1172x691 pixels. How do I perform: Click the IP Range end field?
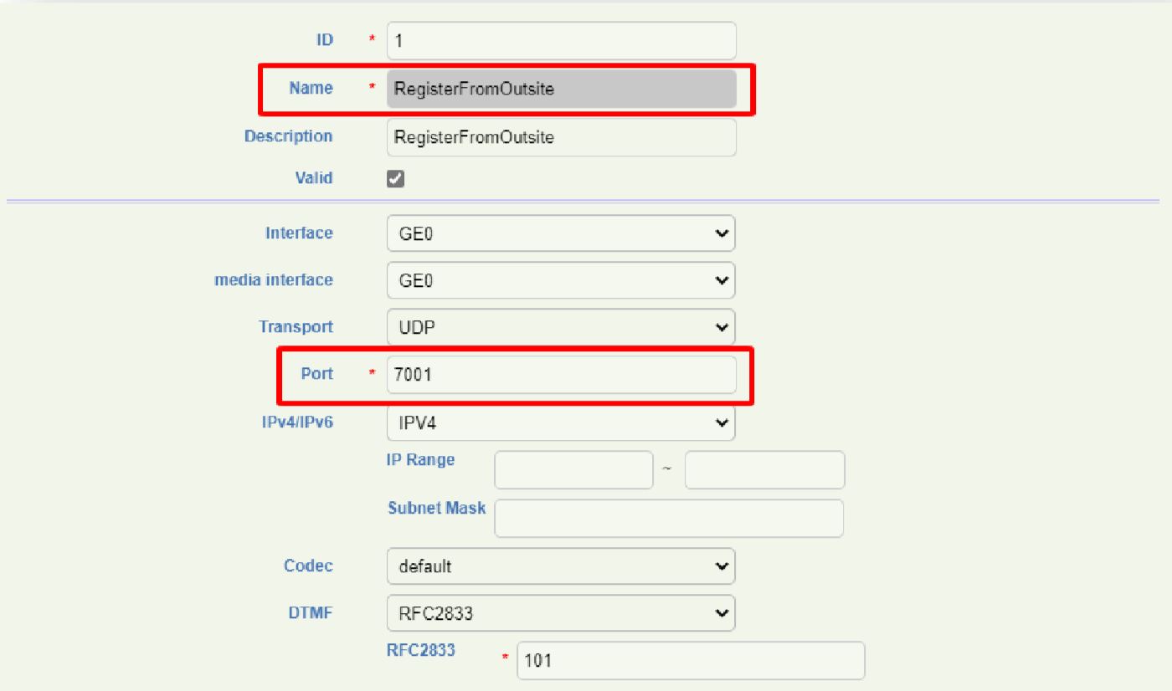coord(764,470)
